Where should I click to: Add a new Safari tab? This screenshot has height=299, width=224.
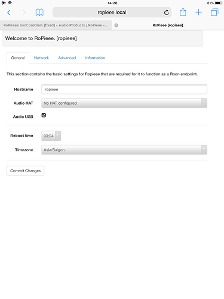pyautogui.click(x=198, y=13)
